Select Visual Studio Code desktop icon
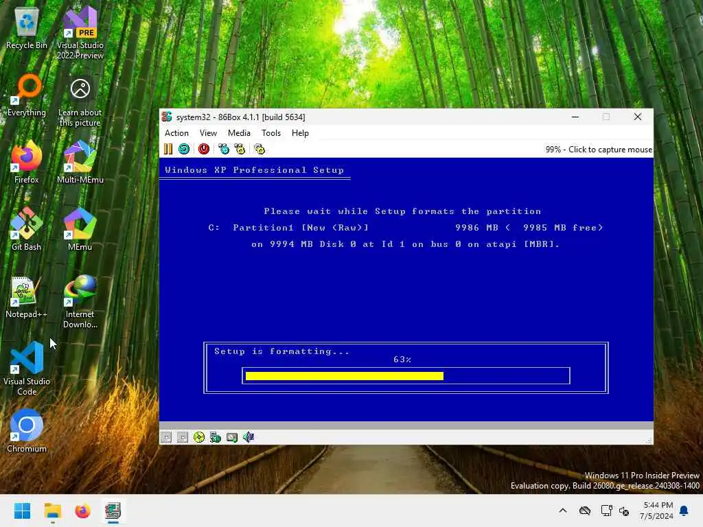Screen dimensions: 703x527 coord(27,368)
